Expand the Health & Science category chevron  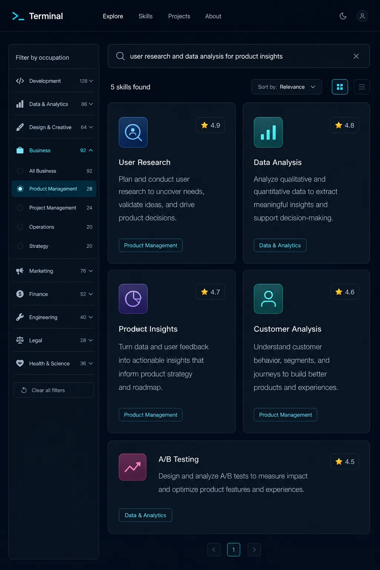point(91,363)
